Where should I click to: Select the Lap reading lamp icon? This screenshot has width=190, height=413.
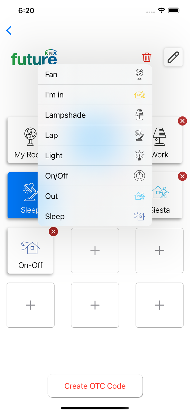tap(139, 135)
